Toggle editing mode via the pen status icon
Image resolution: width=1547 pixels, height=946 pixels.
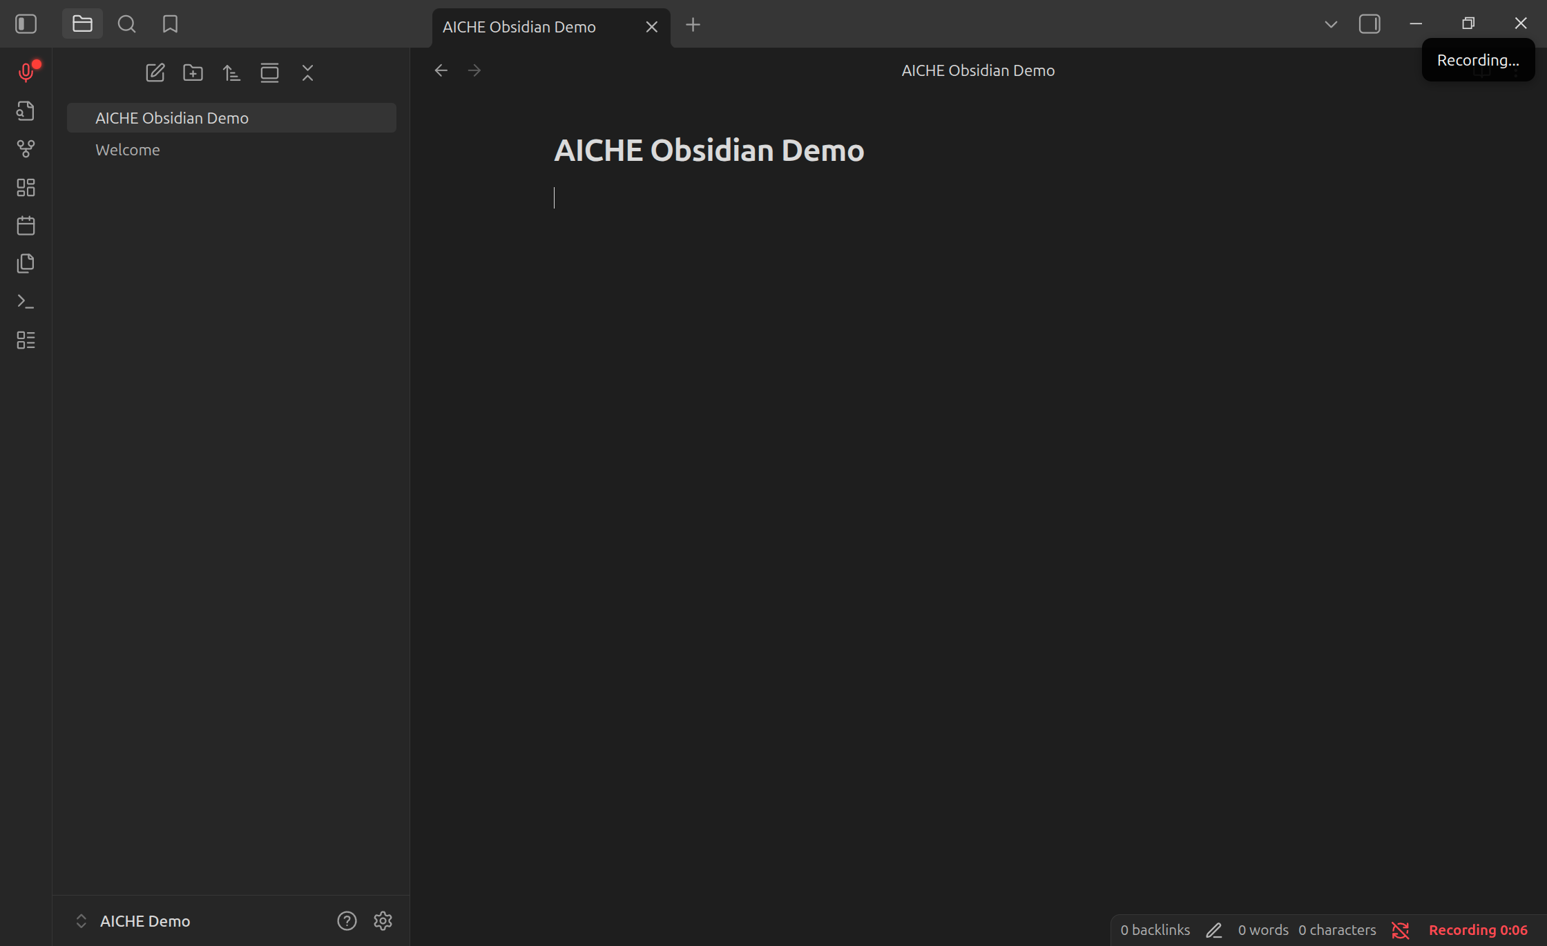pos(1215,929)
